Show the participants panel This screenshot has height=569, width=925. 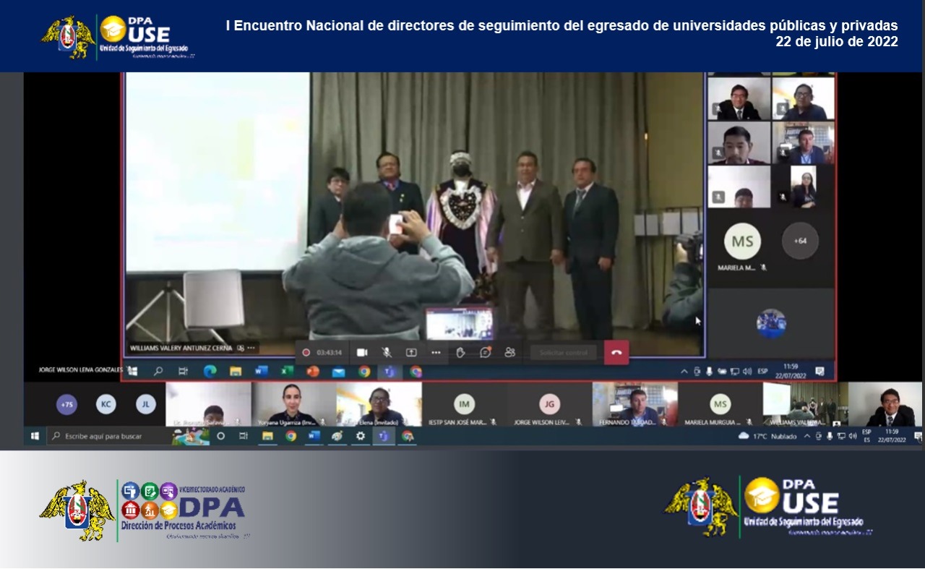click(x=510, y=352)
